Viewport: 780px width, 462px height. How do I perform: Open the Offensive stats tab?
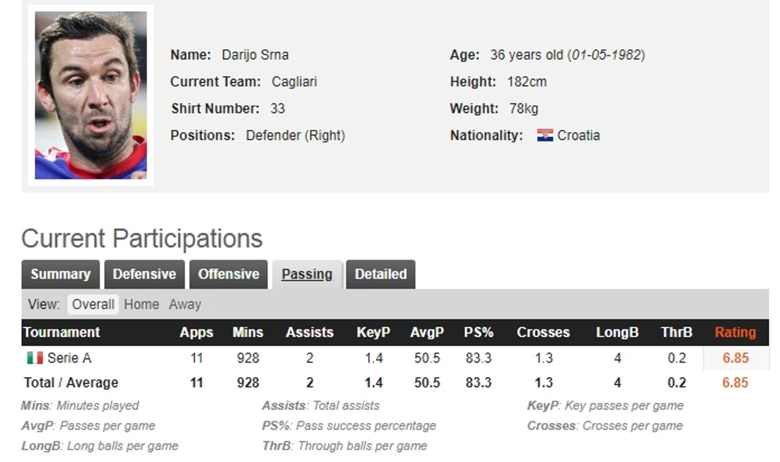tap(229, 274)
